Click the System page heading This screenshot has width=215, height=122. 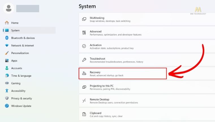(87, 6)
